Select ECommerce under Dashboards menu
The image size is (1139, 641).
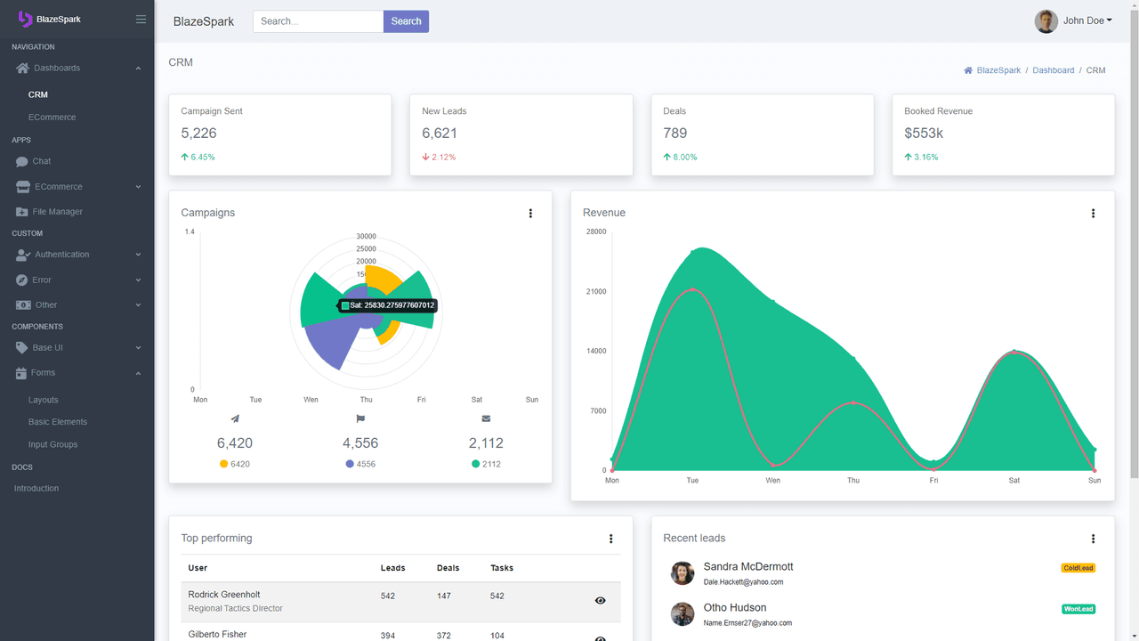tap(52, 118)
